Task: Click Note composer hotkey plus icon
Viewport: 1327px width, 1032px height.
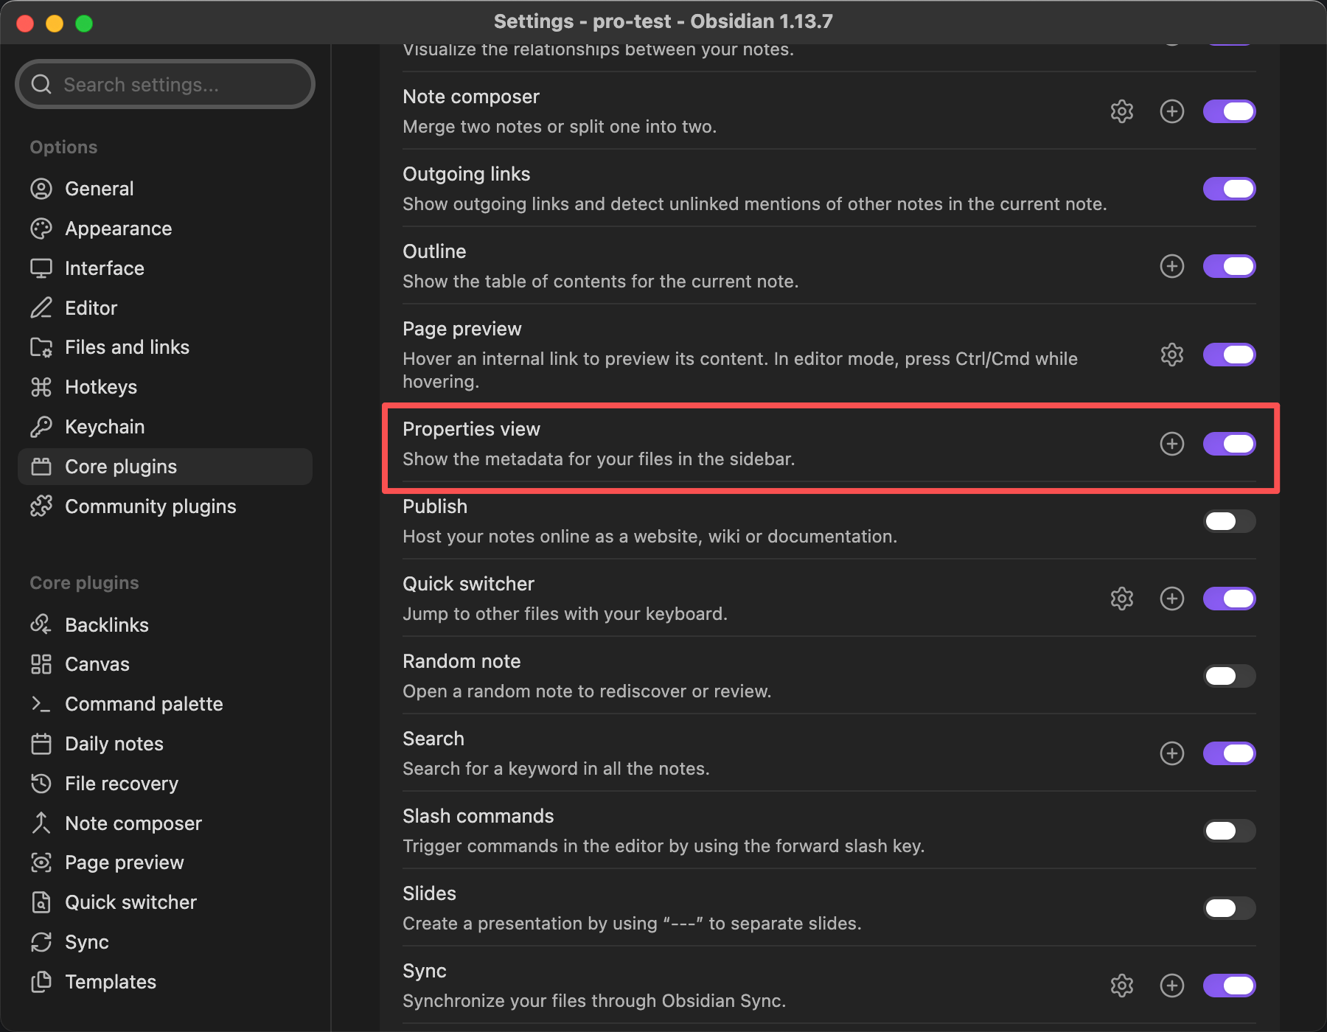Action: (1171, 111)
